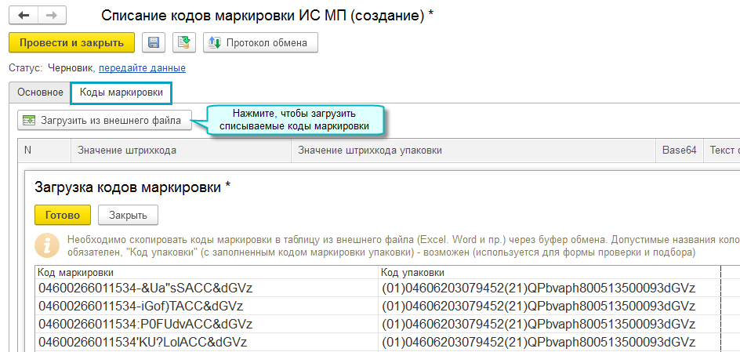Click the N column header

(28, 151)
